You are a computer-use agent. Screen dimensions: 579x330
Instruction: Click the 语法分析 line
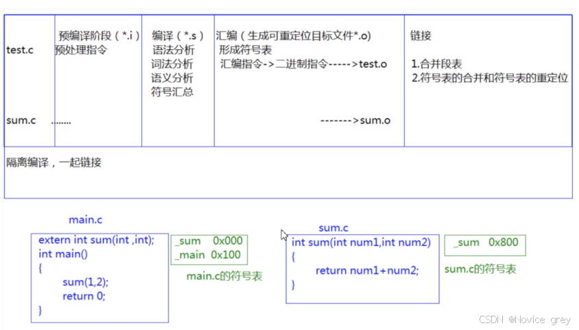click(173, 50)
